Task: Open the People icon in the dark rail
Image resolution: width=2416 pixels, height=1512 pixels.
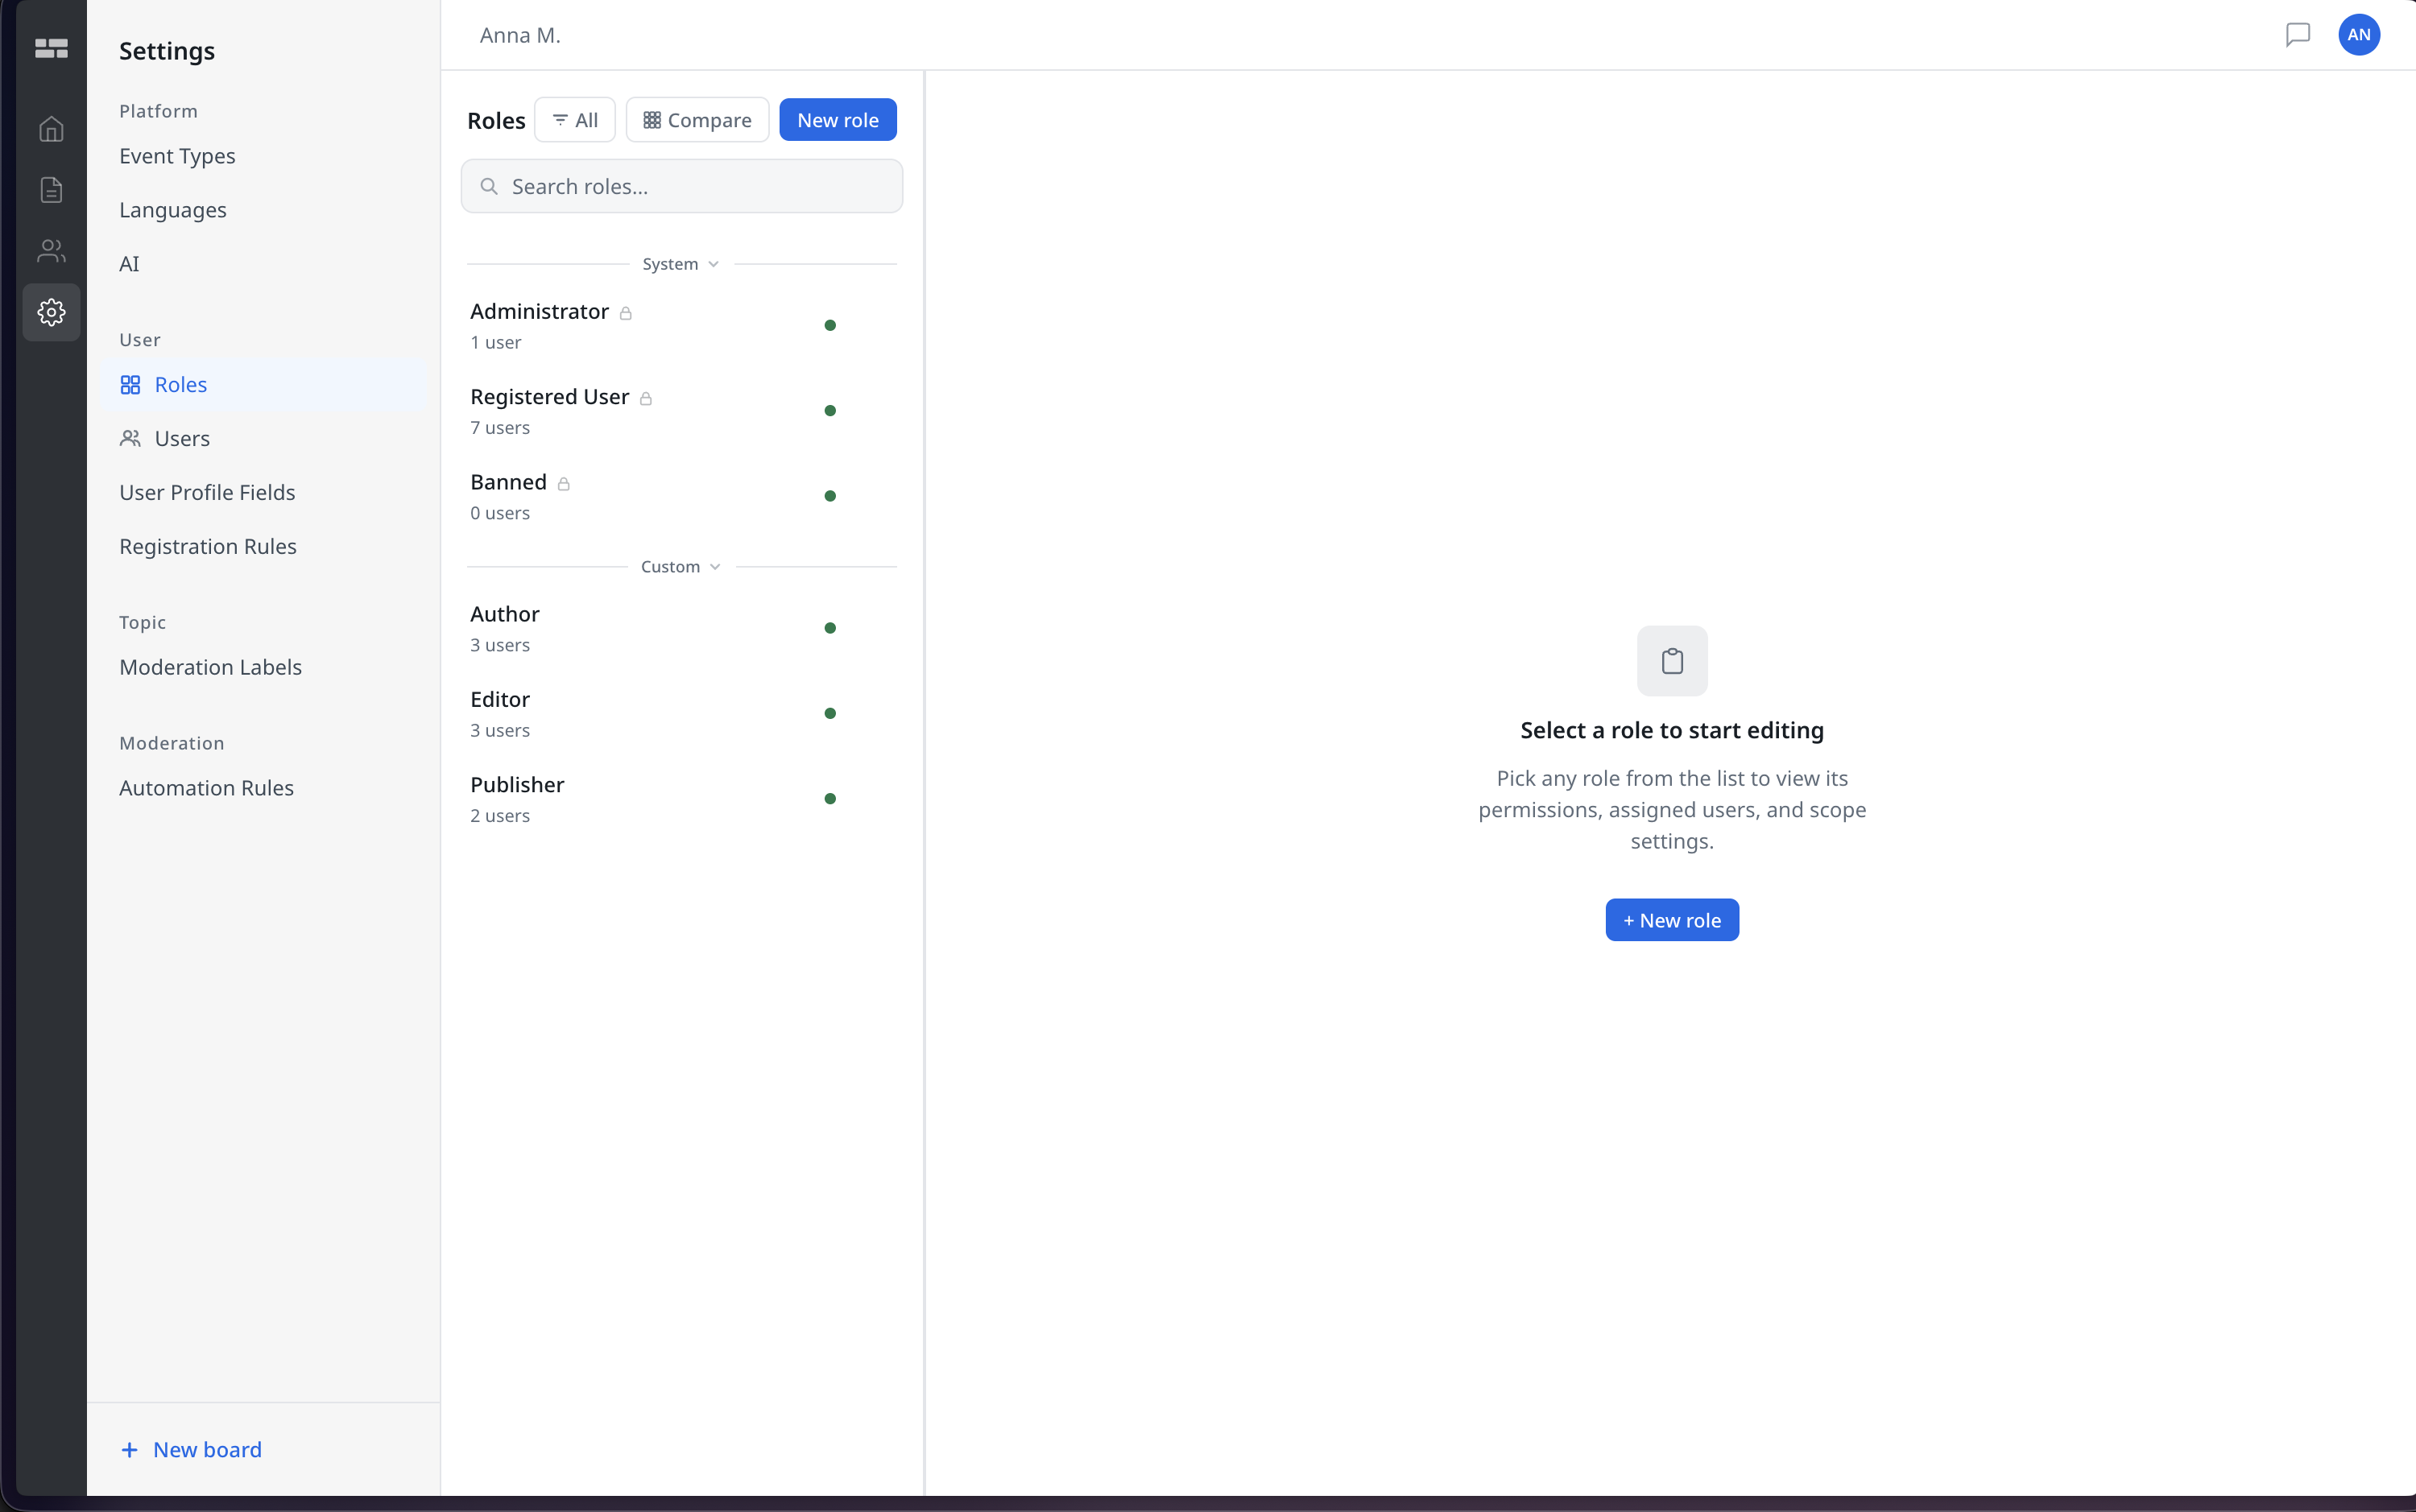Action: click(x=51, y=251)
